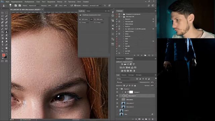The width and height of the screenshot is (215, 121).
Task: Click the red foreground color swatch
Action: [4, 55]
